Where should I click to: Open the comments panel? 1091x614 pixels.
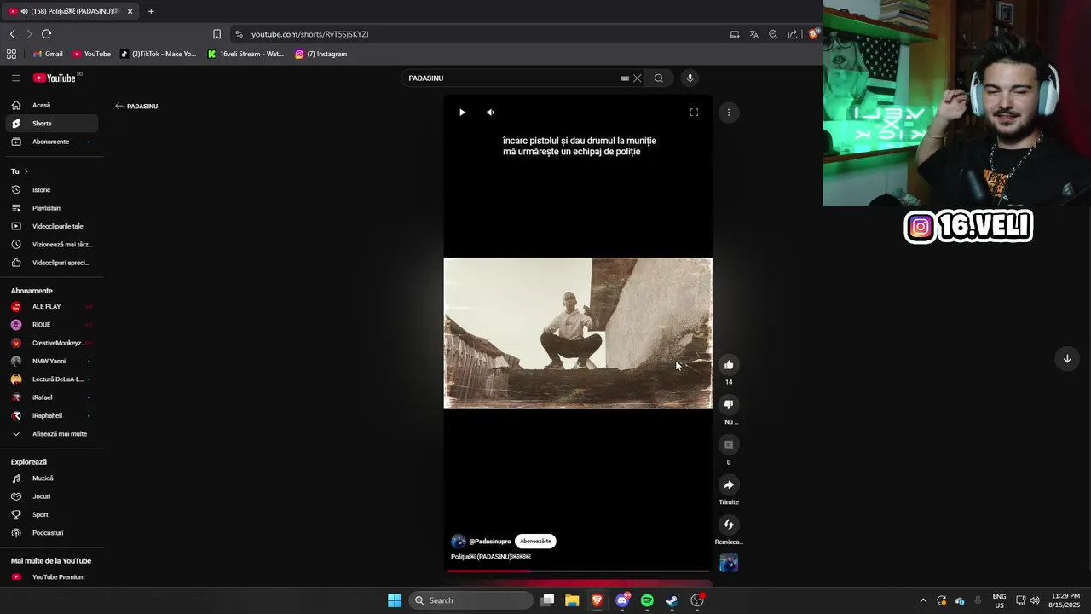click(729, 445)
